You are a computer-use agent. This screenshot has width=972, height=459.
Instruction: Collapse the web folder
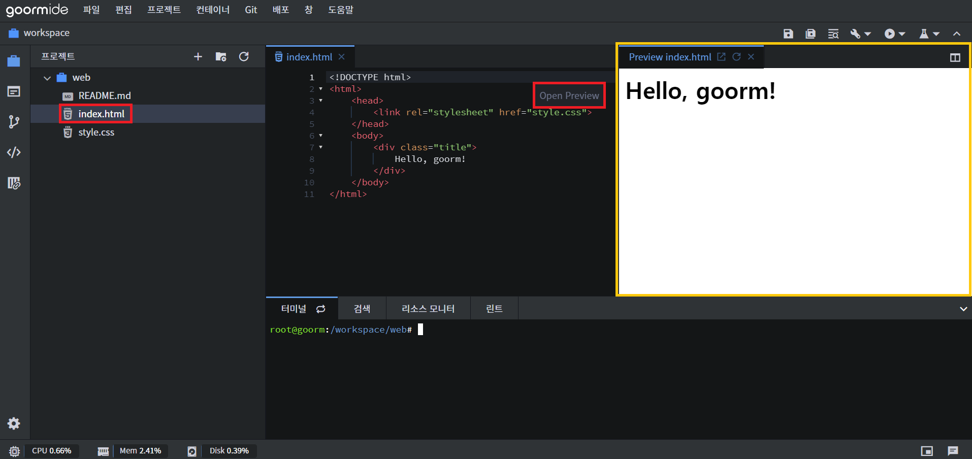(x=47, y=78)
